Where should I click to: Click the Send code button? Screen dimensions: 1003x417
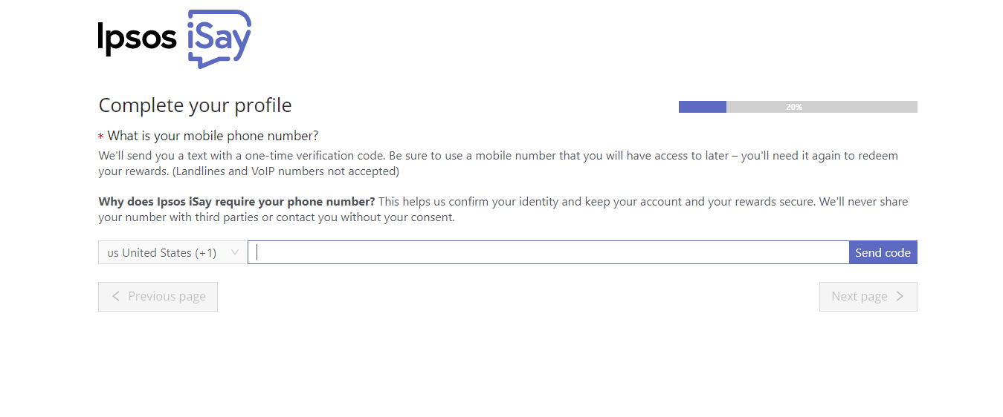pos(883,252)
